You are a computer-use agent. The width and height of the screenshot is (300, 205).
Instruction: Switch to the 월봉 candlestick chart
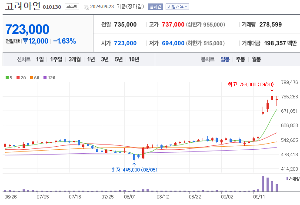point(257,59)
